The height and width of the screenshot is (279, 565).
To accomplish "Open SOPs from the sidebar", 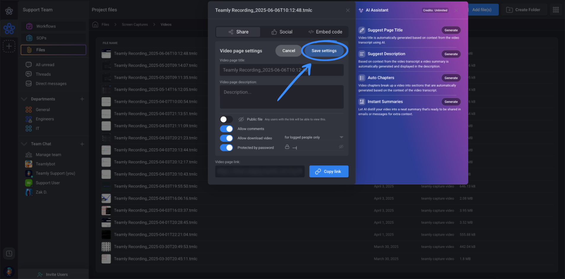I will 53,38.
